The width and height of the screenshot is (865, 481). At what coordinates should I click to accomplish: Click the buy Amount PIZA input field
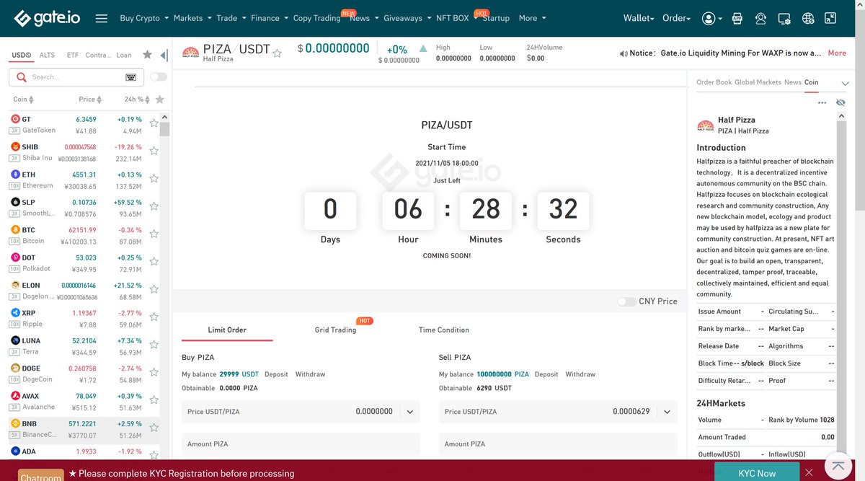click(301, 444)
